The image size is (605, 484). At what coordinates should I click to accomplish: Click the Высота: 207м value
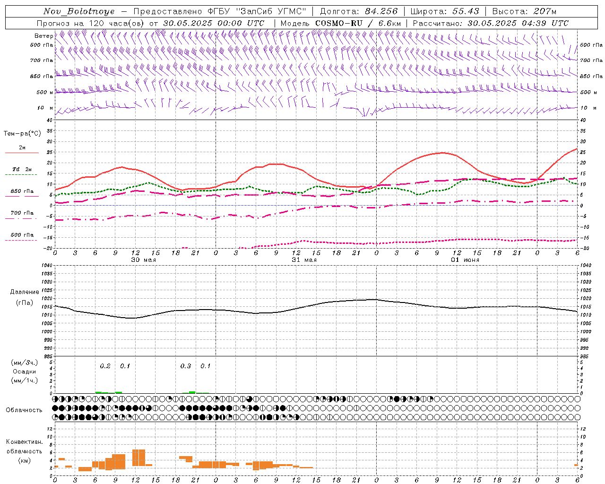click(524, 11)
